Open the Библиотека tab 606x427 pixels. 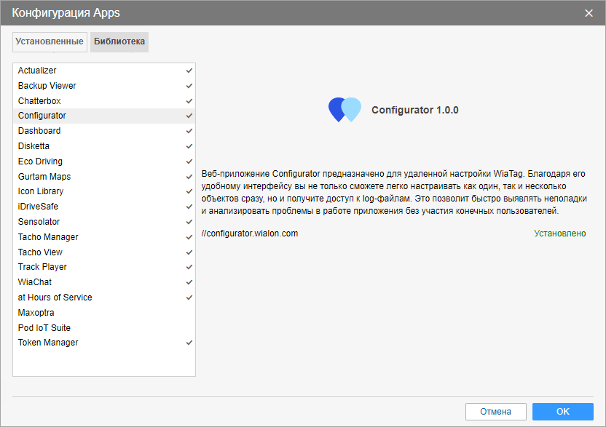pos(119,41)
